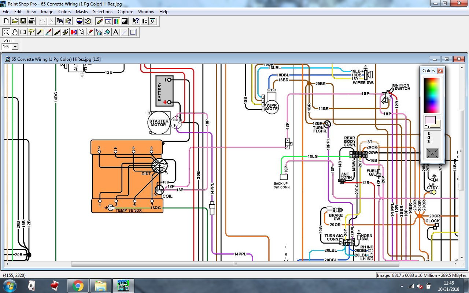Click the context Help arrow icon
Viewport: 469px width, 293px height.
136,21
